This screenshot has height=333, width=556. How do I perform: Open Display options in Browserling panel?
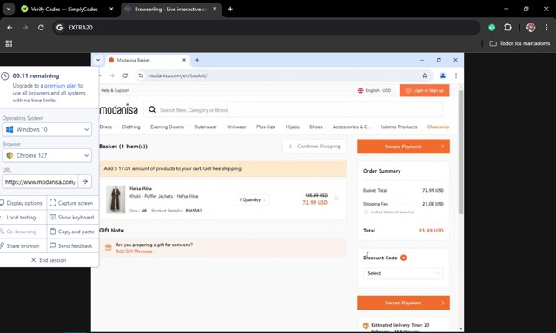pyautogui.click(x=21, y=203)
